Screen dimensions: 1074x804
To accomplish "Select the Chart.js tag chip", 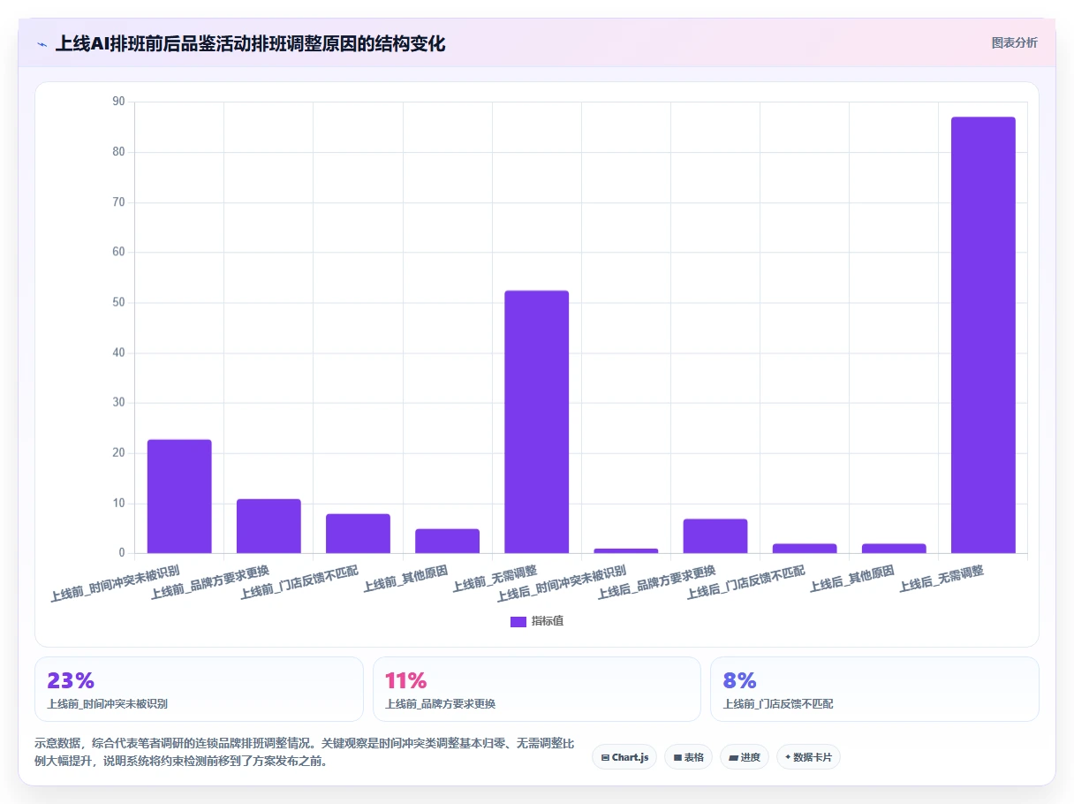I will (624, 757).
